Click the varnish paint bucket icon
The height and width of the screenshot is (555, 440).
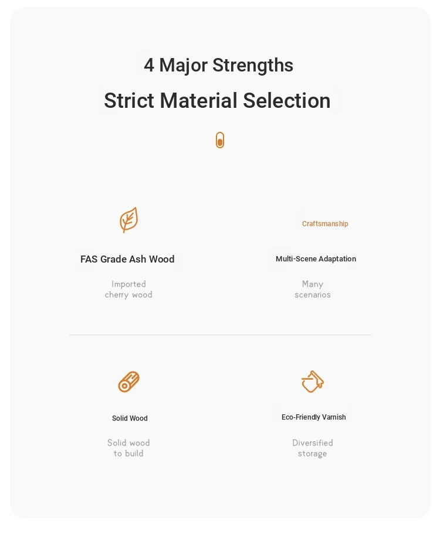pos(313,381)
